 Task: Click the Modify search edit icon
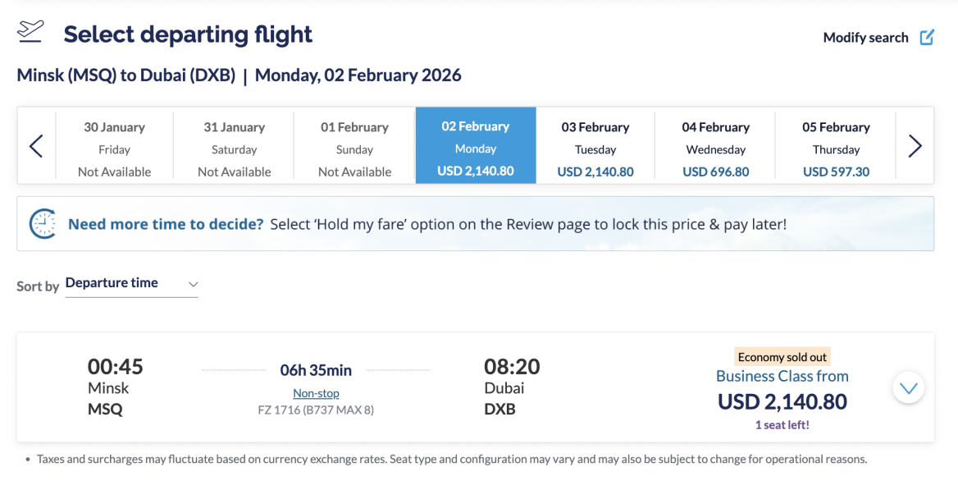[927, 37]
